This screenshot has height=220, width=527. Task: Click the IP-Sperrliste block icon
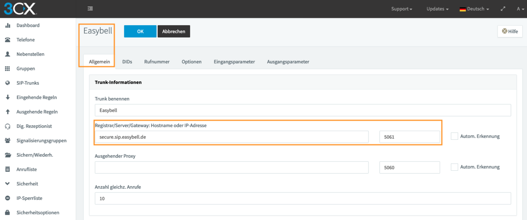coord(7,198)
